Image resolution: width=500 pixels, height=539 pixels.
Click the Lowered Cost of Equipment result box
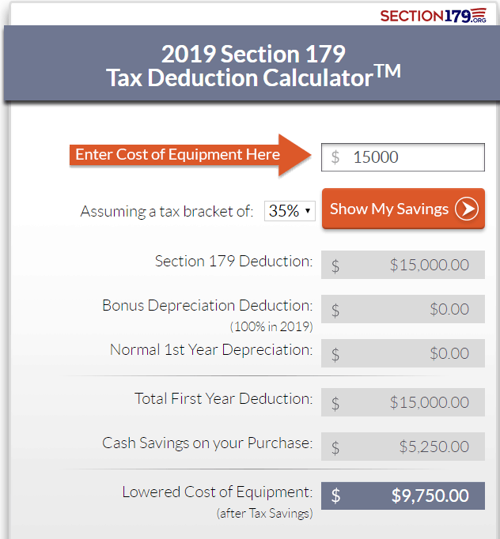pos(403,496)
